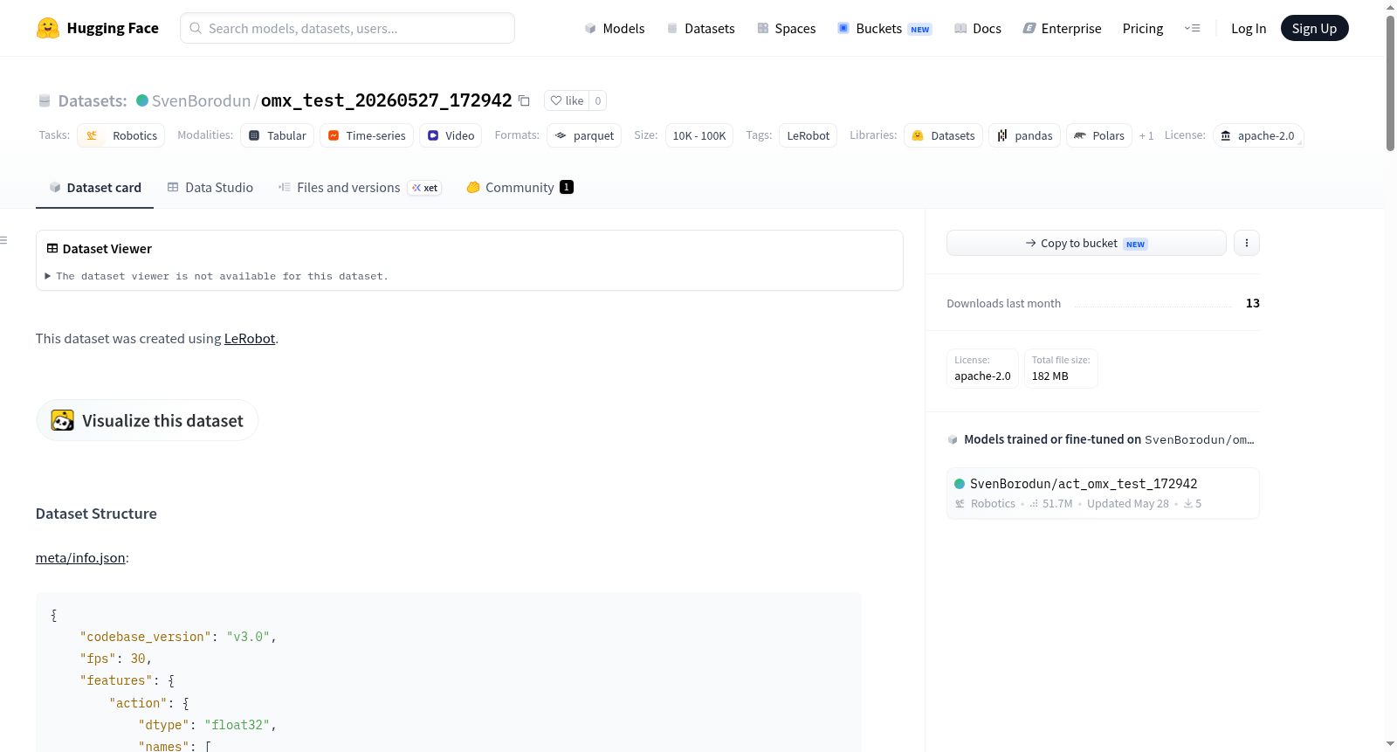Click the Datasets library tag
This screenshot has height=752, width=1397.
coord(943,135)
